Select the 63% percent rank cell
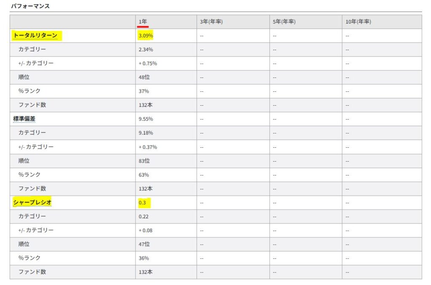 144,175
